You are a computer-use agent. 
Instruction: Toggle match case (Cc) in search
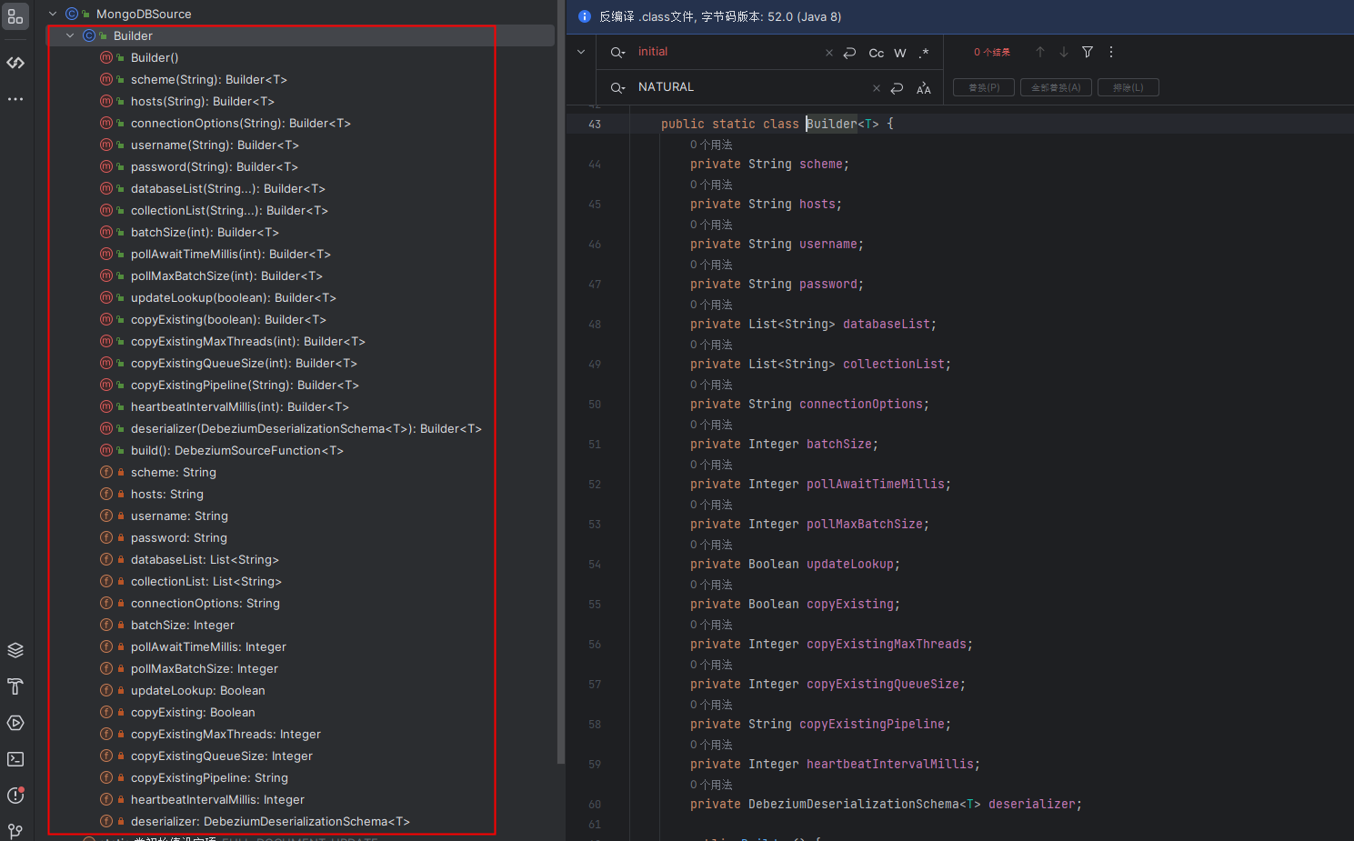coord(877,53)
